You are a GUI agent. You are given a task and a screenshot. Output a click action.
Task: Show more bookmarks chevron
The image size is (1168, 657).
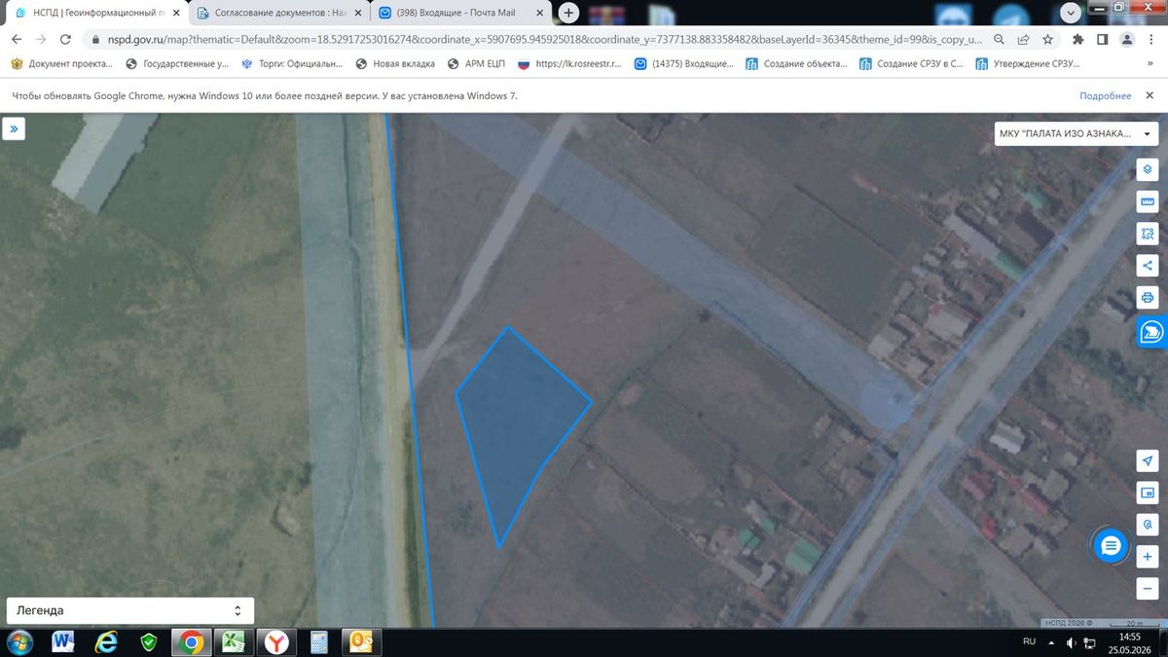click(x=1150, y=64)
